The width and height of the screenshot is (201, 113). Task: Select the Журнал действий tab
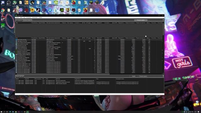(20, 76)
